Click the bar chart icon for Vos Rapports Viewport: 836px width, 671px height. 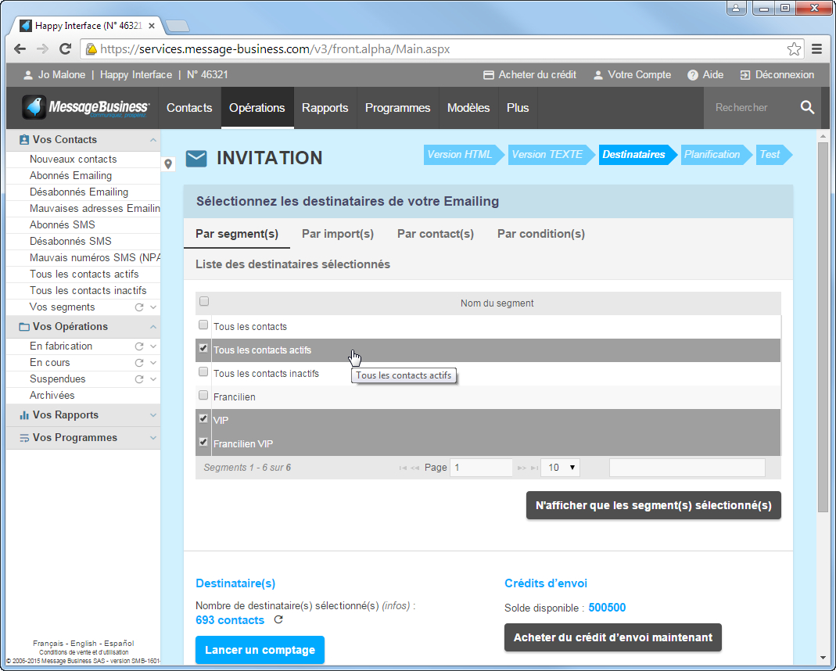tap(23, 414)
